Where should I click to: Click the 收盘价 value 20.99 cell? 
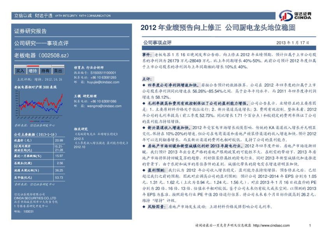click(59, 140)
